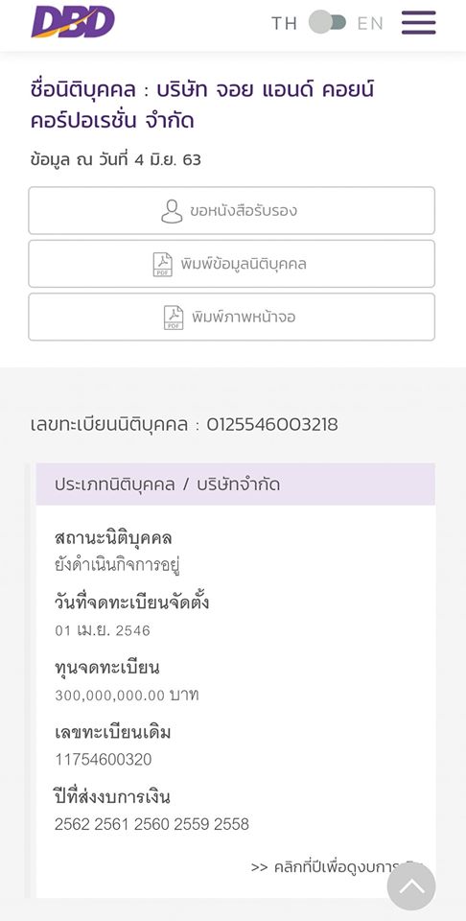Tap the scroll-to-top arrow button
The height and width of the screenshot is (921, 466).
click(x=411, y=886)
